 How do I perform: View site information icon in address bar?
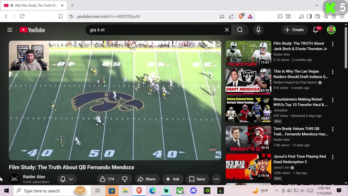(71, 16)
